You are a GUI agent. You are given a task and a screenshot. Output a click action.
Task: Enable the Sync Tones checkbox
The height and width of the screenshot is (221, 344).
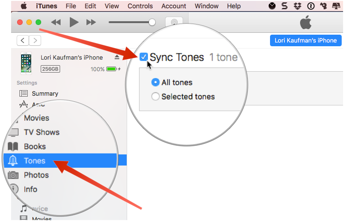coord(144,57)
